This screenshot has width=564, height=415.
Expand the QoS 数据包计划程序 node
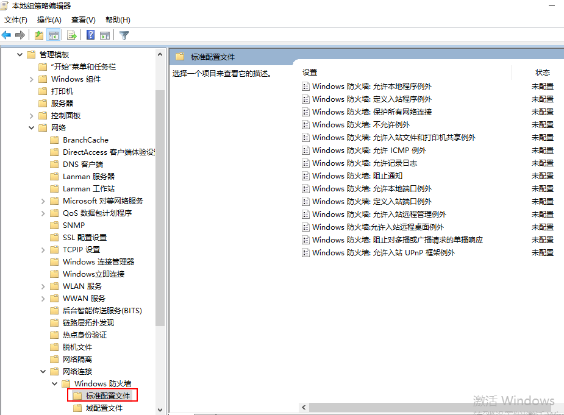43,213
